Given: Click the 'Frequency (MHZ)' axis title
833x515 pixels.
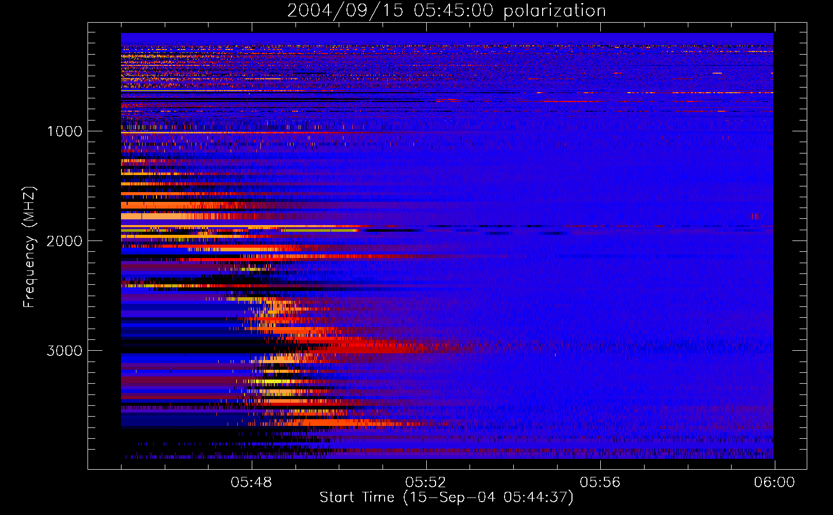Looking at the screenshot, I should 29,247.
